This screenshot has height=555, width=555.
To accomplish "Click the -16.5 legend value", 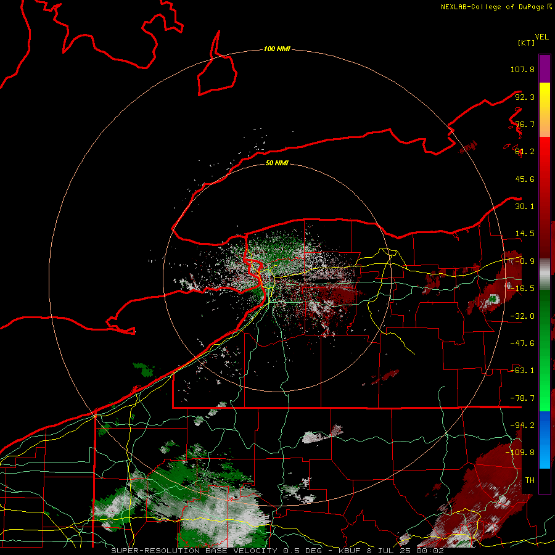I will [x=522, y=289].
